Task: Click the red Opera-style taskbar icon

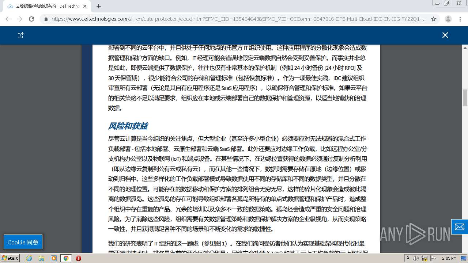Action: [x=78, y=258]
